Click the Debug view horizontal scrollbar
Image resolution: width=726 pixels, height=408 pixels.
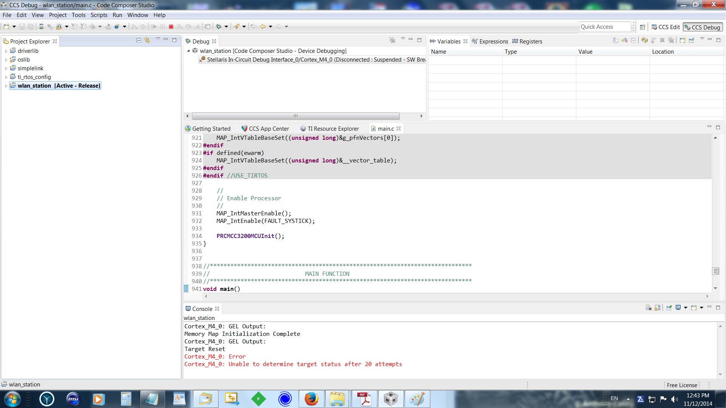click(x=295, y=116)
